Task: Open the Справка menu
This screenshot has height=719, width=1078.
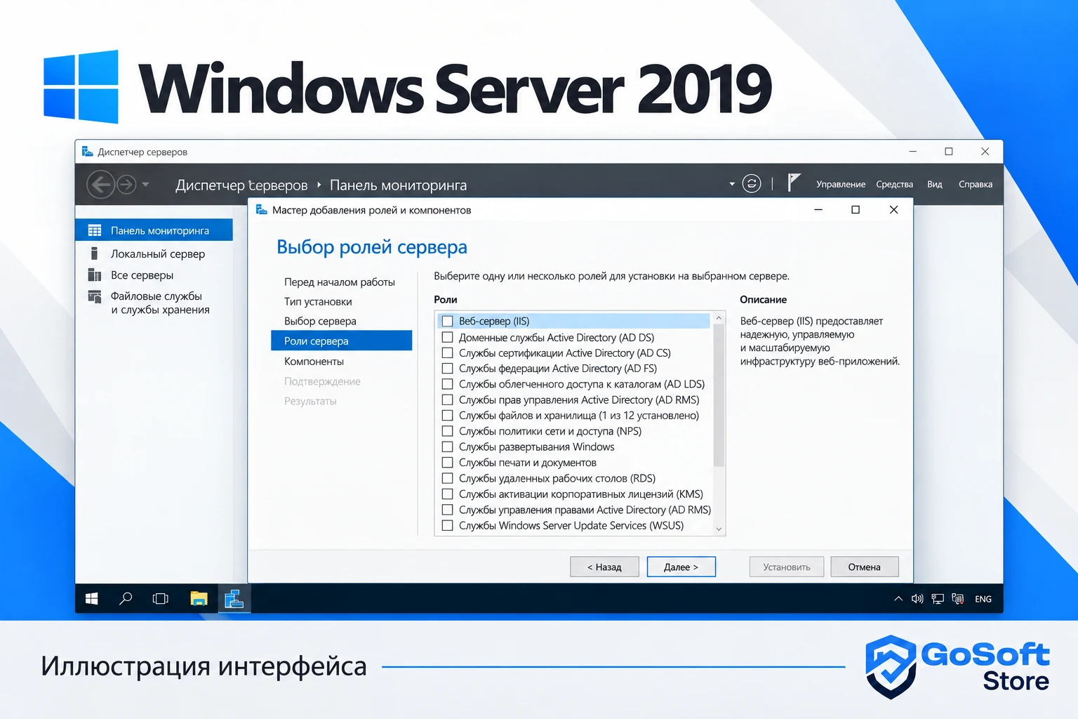Action: [x=976, y=184]
